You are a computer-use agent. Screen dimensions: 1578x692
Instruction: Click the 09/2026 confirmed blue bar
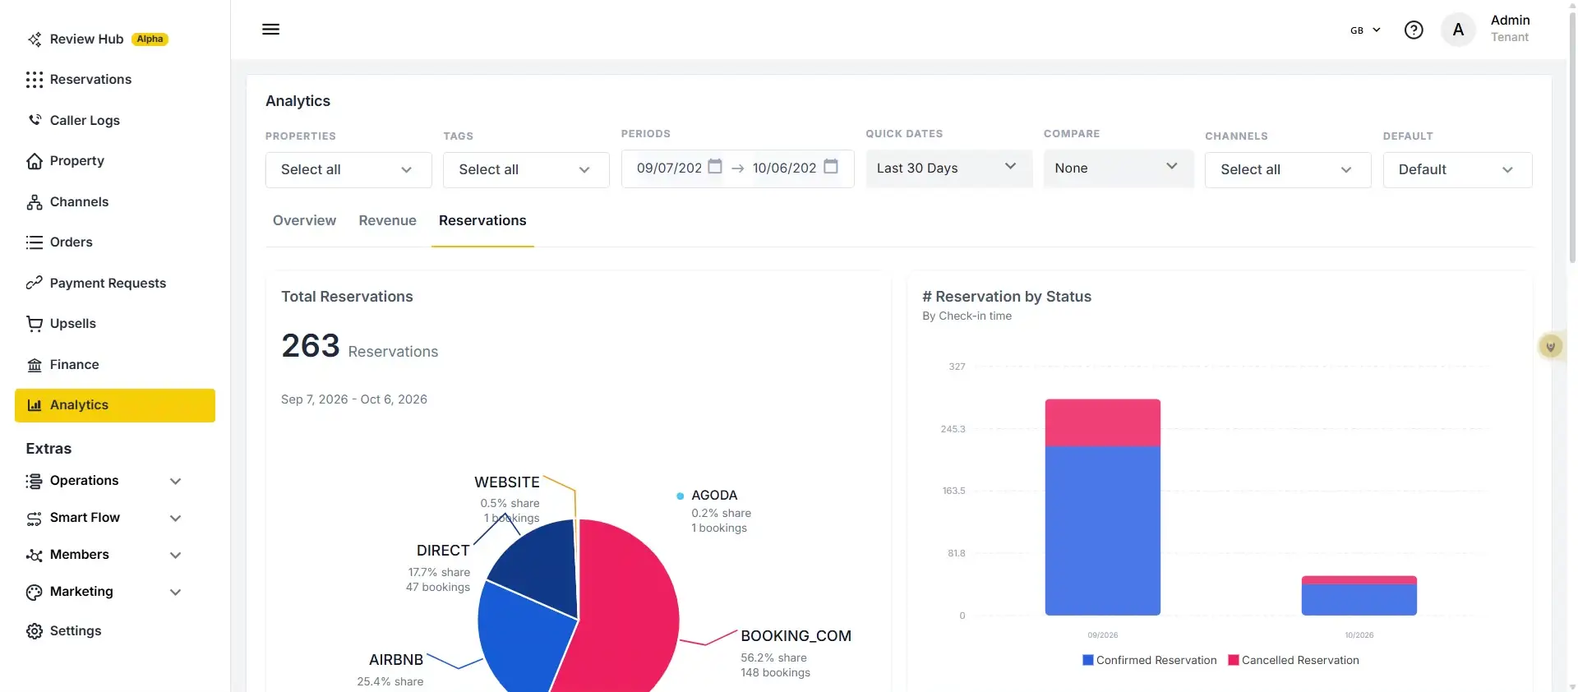(1102, 530)
